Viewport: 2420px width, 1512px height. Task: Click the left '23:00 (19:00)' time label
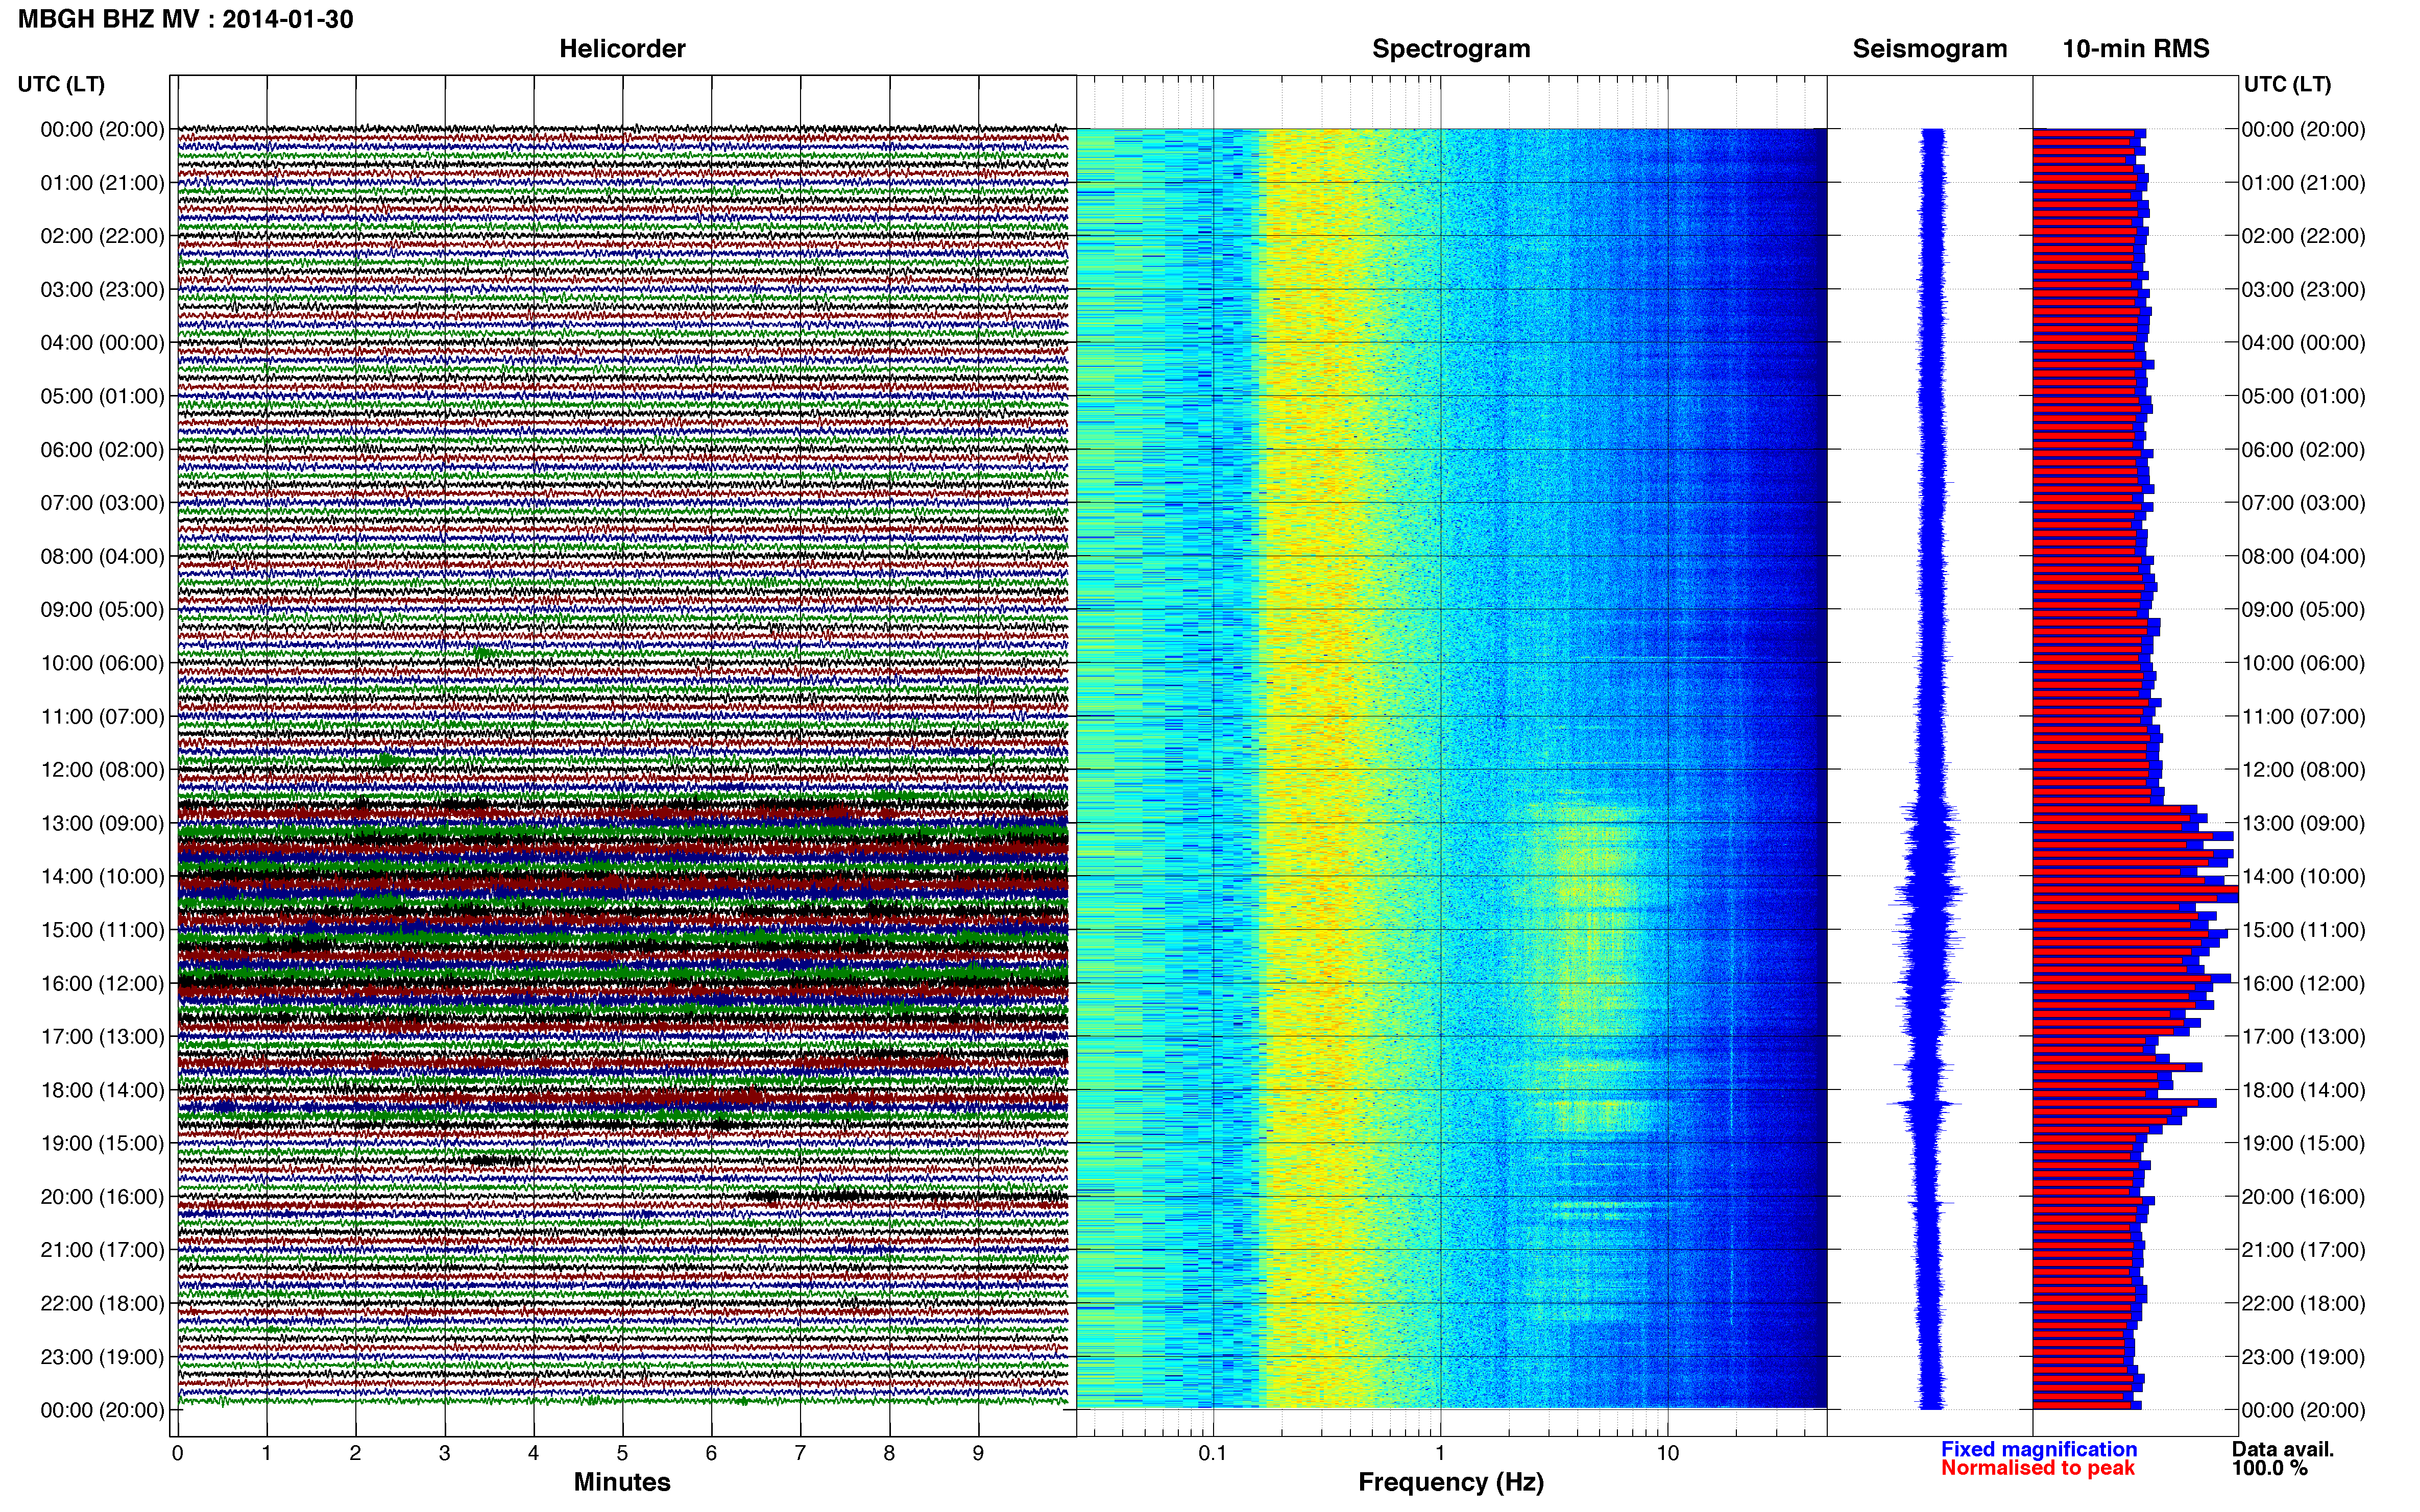coord(102,1357)
